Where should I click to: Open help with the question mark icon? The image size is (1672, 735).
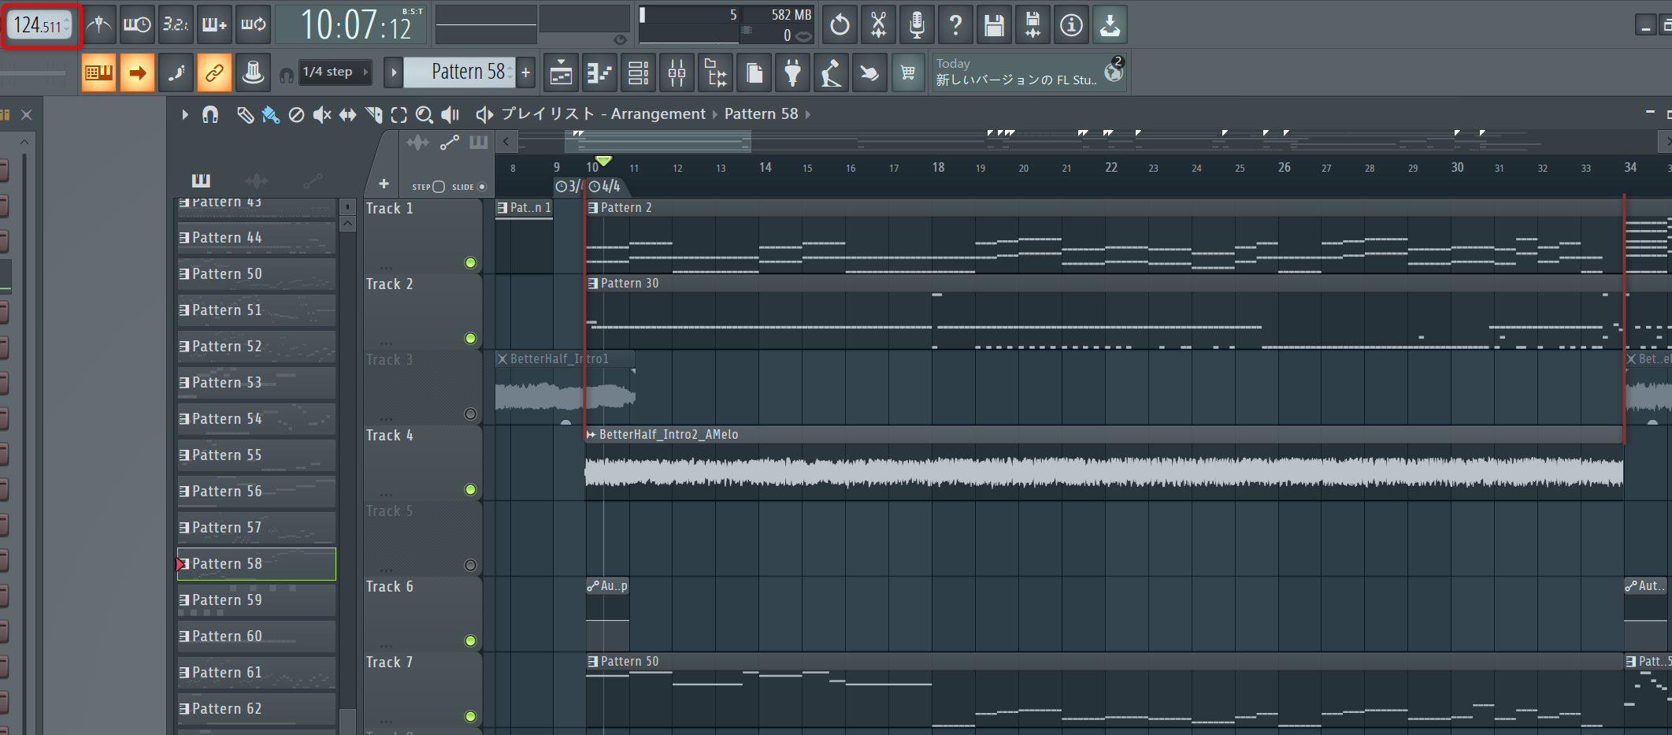click(x=955, y=25)
